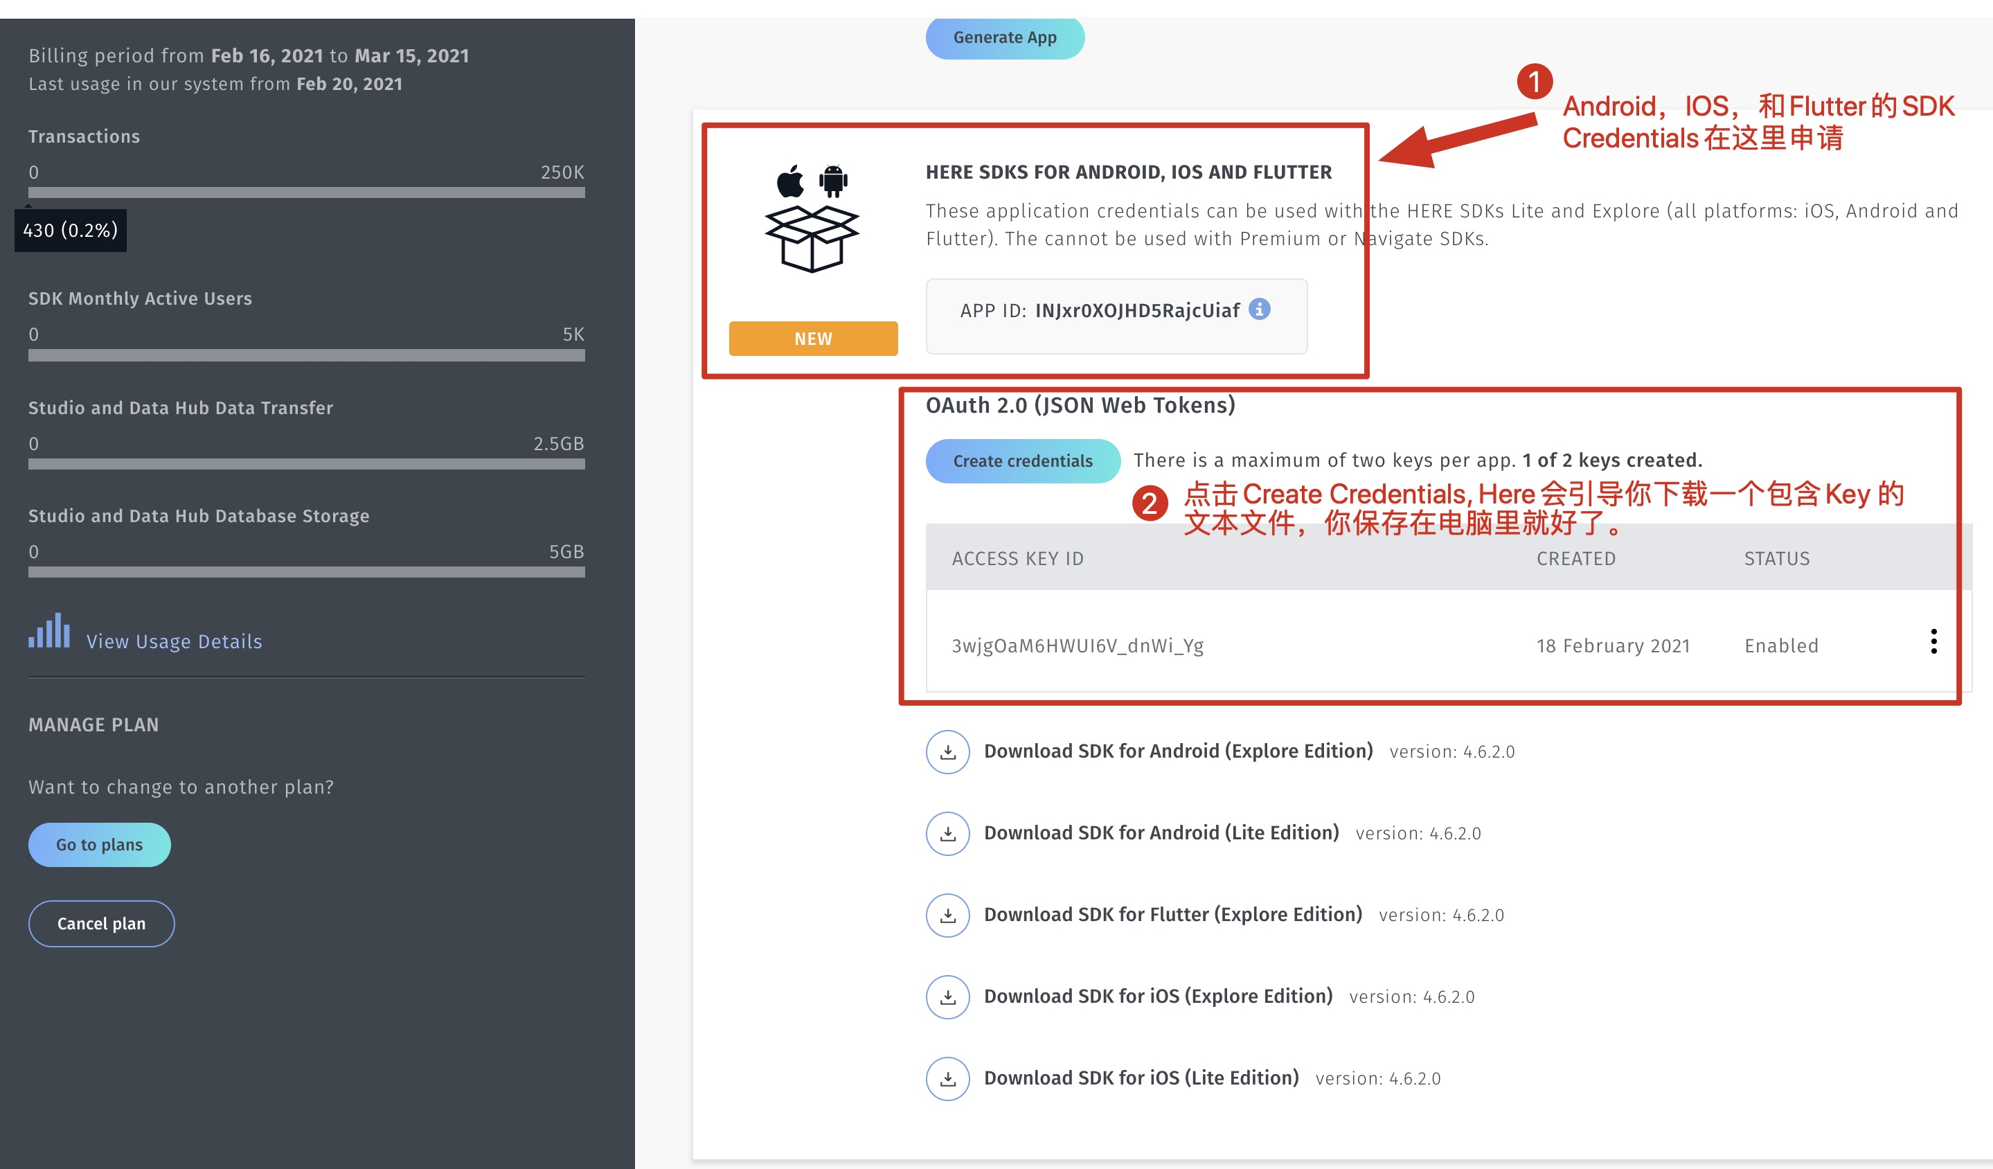
Task: Click the Studio and Data Hub Data Transfer bar
Action: [307, 464]
